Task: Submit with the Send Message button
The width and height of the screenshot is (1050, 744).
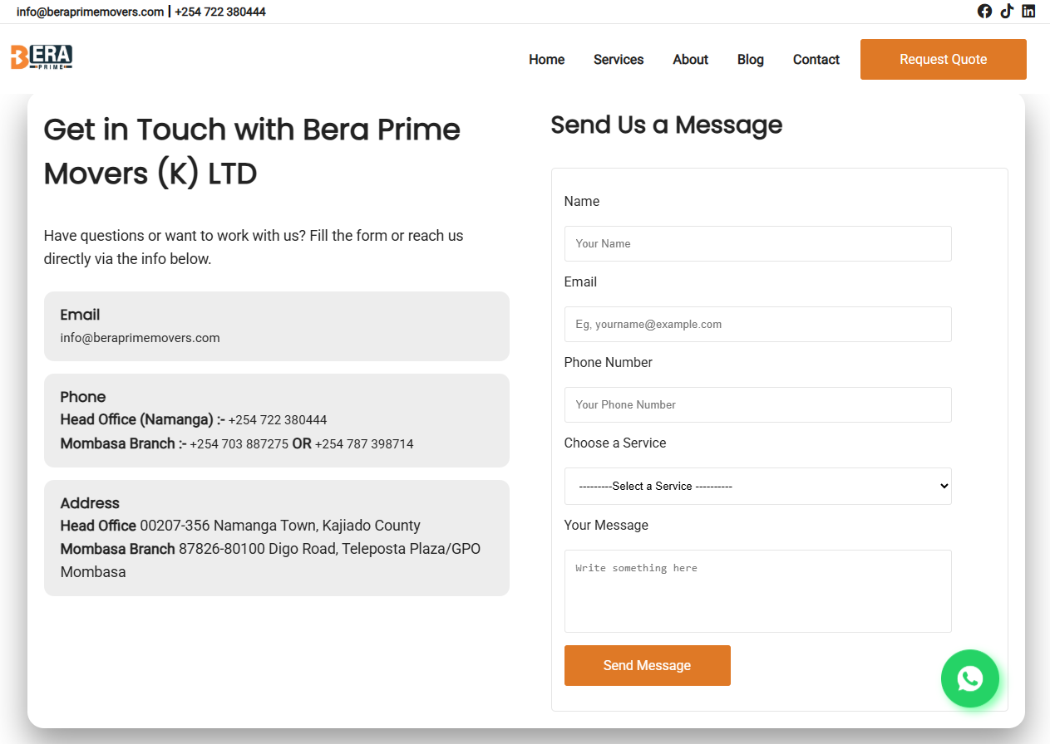Action: click(x=647, y=665)
